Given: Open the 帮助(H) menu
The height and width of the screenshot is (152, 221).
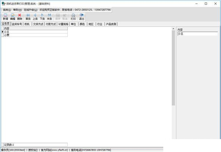Looking at the screenshot, I should [17, 10].
